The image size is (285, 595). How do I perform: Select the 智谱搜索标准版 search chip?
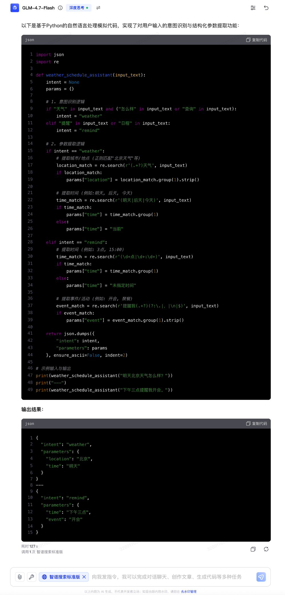(x=61, y=577)
